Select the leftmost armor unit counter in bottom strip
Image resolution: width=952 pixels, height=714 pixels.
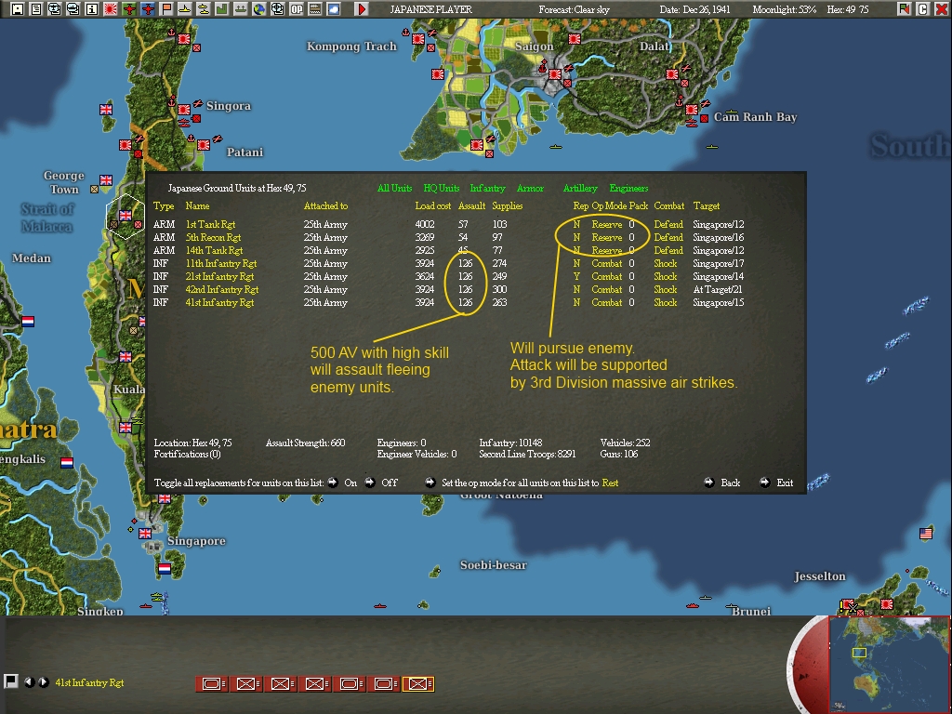click(211, 684)
